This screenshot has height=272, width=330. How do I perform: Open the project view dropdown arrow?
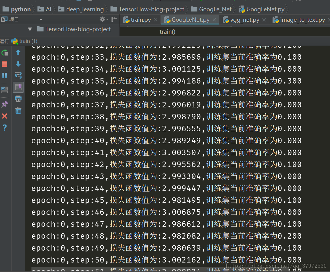pos(41,20)
